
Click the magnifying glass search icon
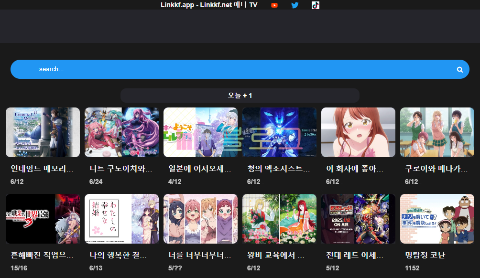[459, 69]
